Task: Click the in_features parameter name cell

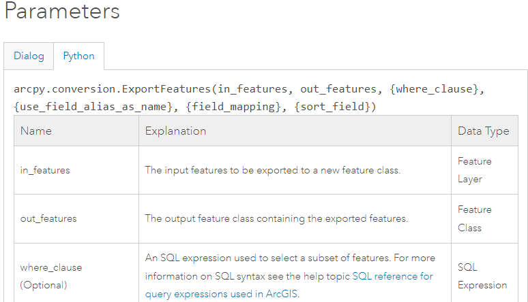Action: (76, 170)
